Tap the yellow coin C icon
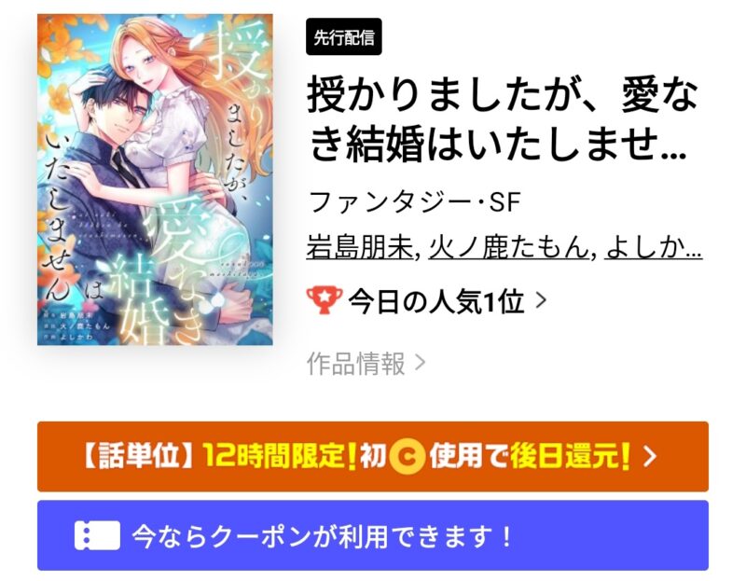 click(x=407, y=457)
